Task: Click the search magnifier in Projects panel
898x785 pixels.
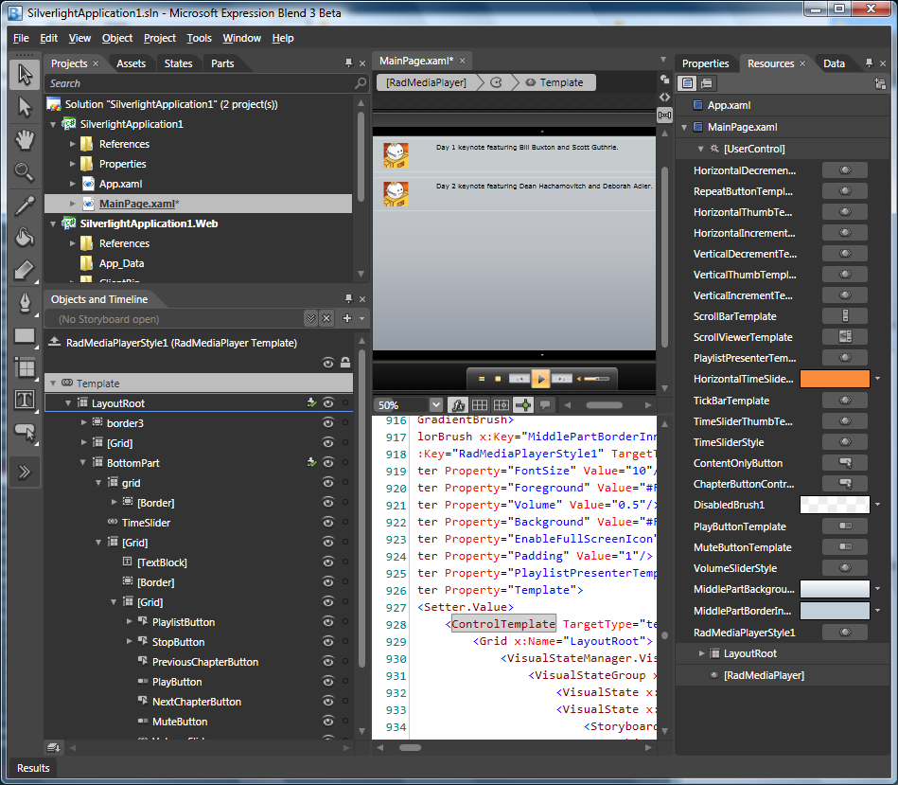Action: pyautogui.click(x=361, y=83)
